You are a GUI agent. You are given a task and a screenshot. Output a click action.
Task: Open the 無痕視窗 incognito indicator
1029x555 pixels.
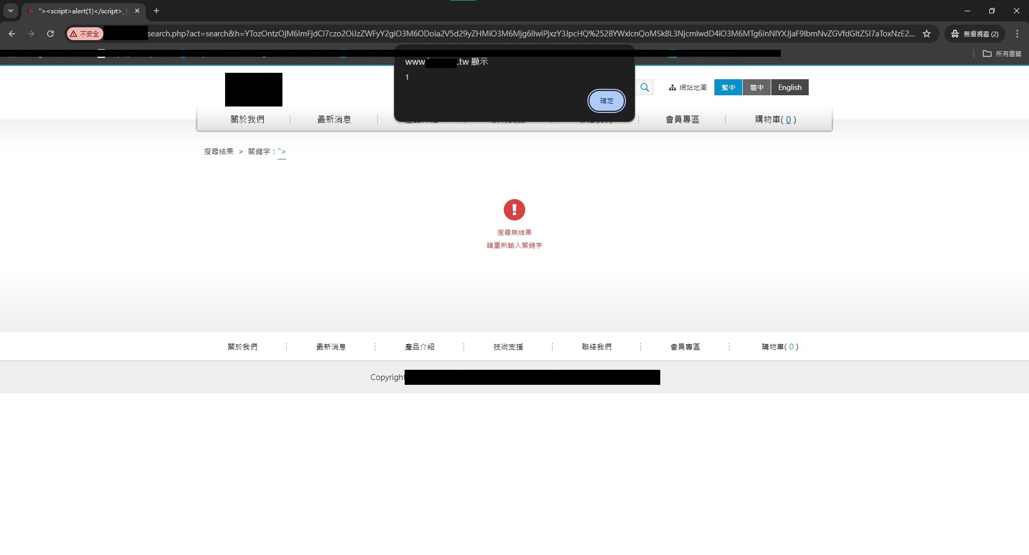(975, 34)
